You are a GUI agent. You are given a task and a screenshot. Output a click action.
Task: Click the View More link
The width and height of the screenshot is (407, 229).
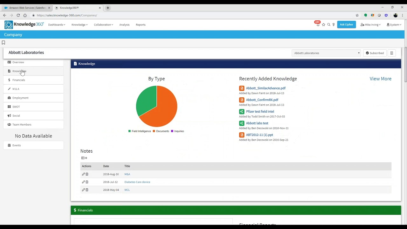click(380, 79)
